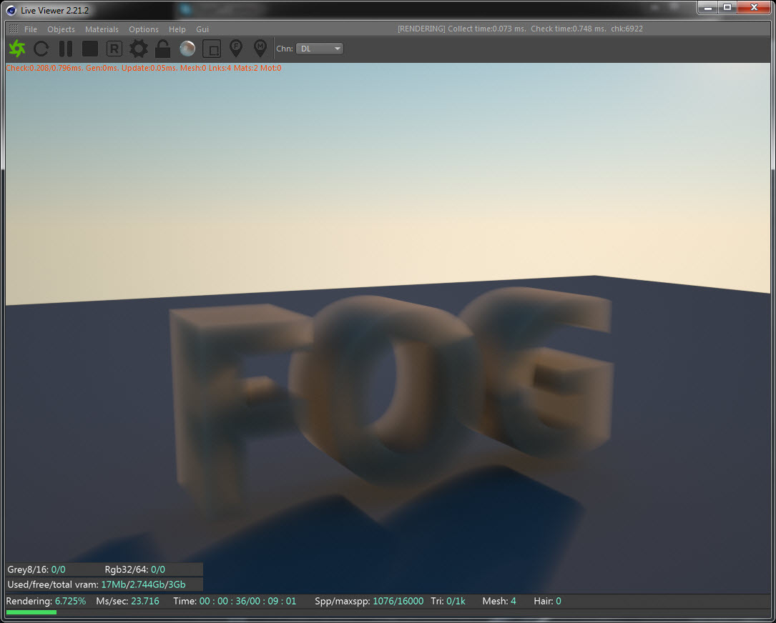776x623 pixels.
Task: Click the Grey8/16 0/0 readout
Action: click(x=36, y=569)
